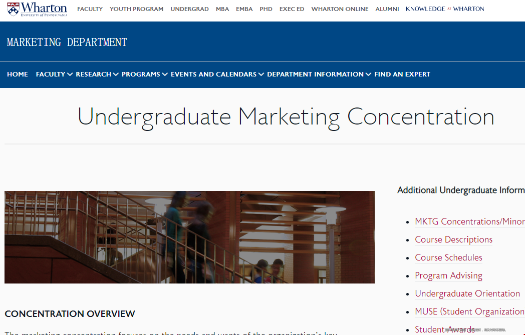525x335 pixels.
Task: Open the PROGRAMS menu
Action: pos(141,74)
